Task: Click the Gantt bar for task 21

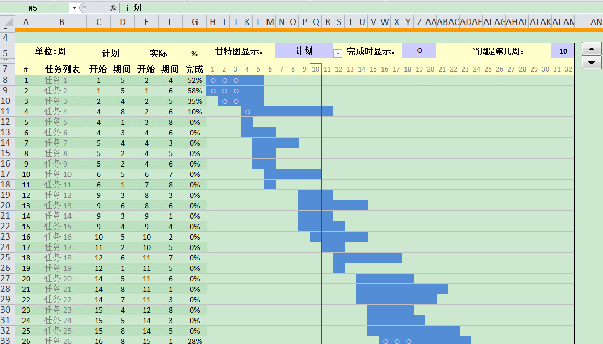Action: 402,289
